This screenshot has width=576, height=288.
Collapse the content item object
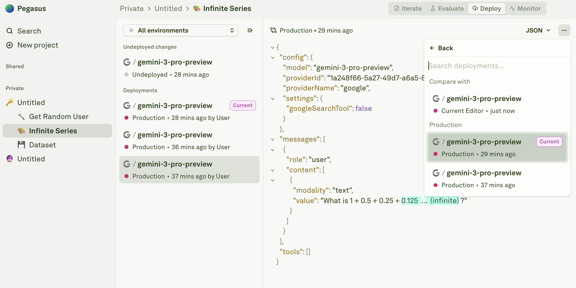pyautogui.click(x=273, y=180)
